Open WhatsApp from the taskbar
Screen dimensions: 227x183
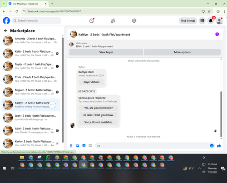point(48,158)
